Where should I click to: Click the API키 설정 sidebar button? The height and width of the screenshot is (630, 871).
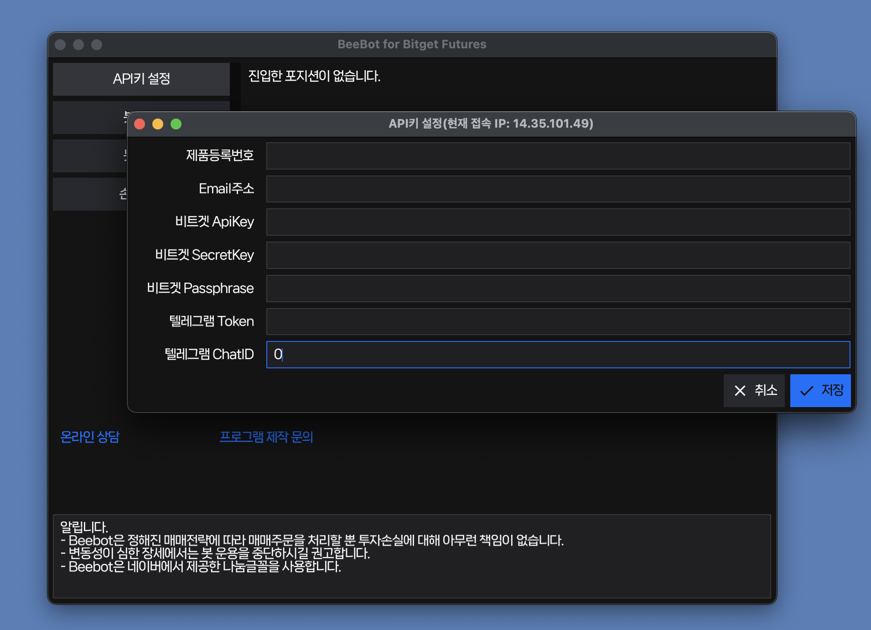(141, 79)
